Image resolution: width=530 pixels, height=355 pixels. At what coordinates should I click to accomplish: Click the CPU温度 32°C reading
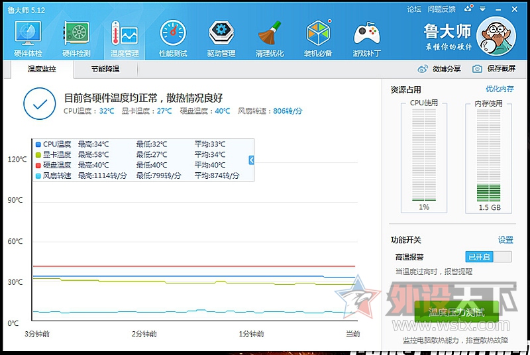tap(89, 111)
